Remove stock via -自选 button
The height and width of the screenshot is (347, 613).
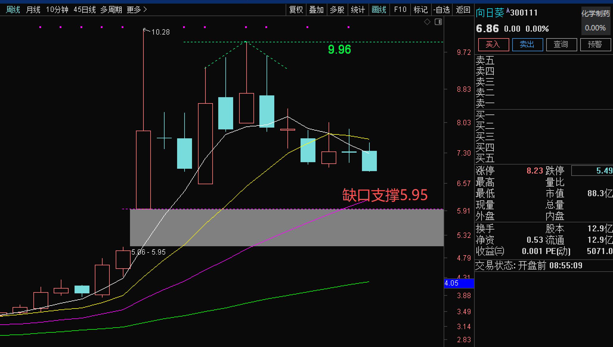coord(442,10)
